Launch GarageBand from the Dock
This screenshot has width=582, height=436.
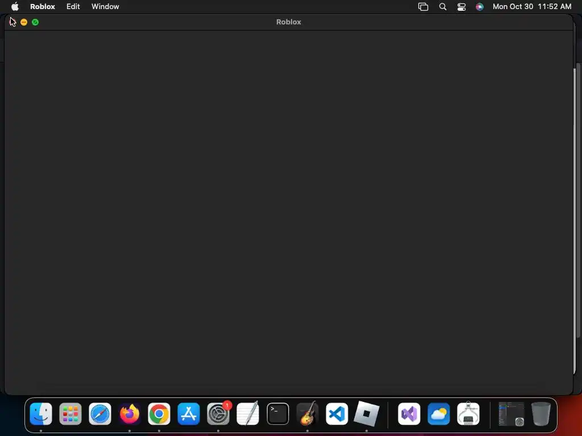[307, 413]
